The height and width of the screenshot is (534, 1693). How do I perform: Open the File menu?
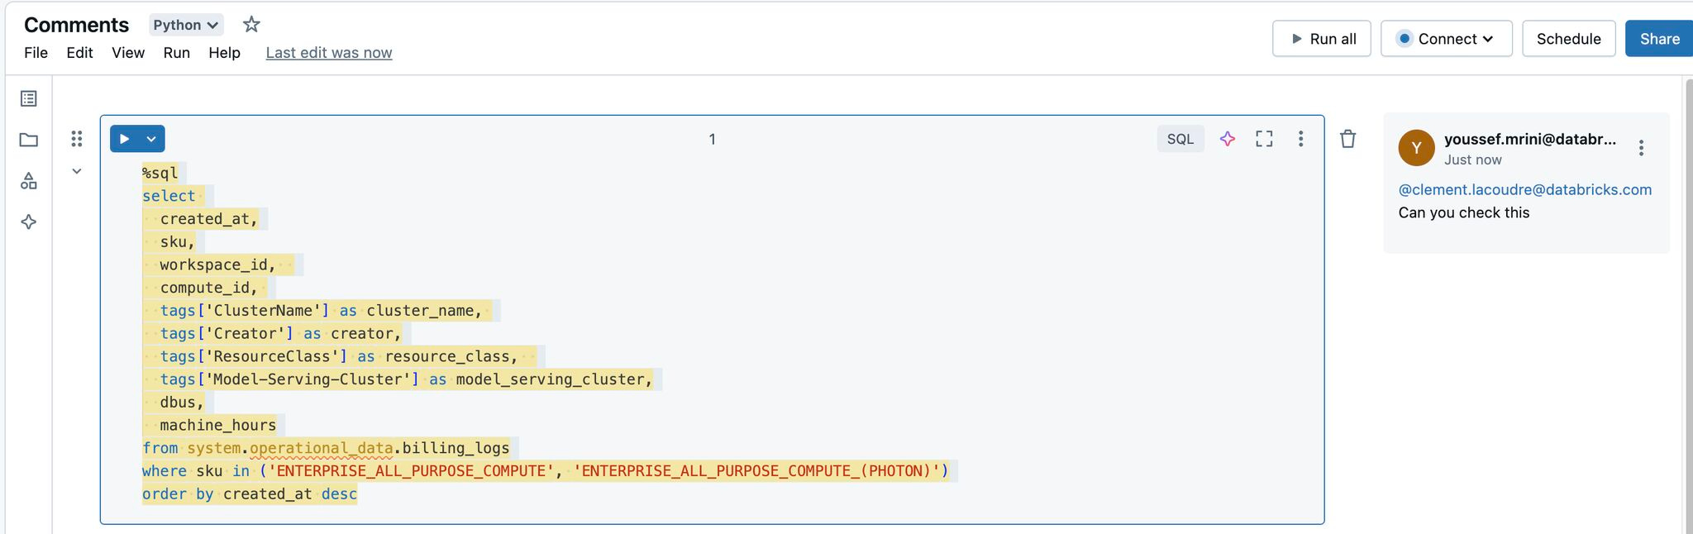pyautogui.click(x=36, y=53)
